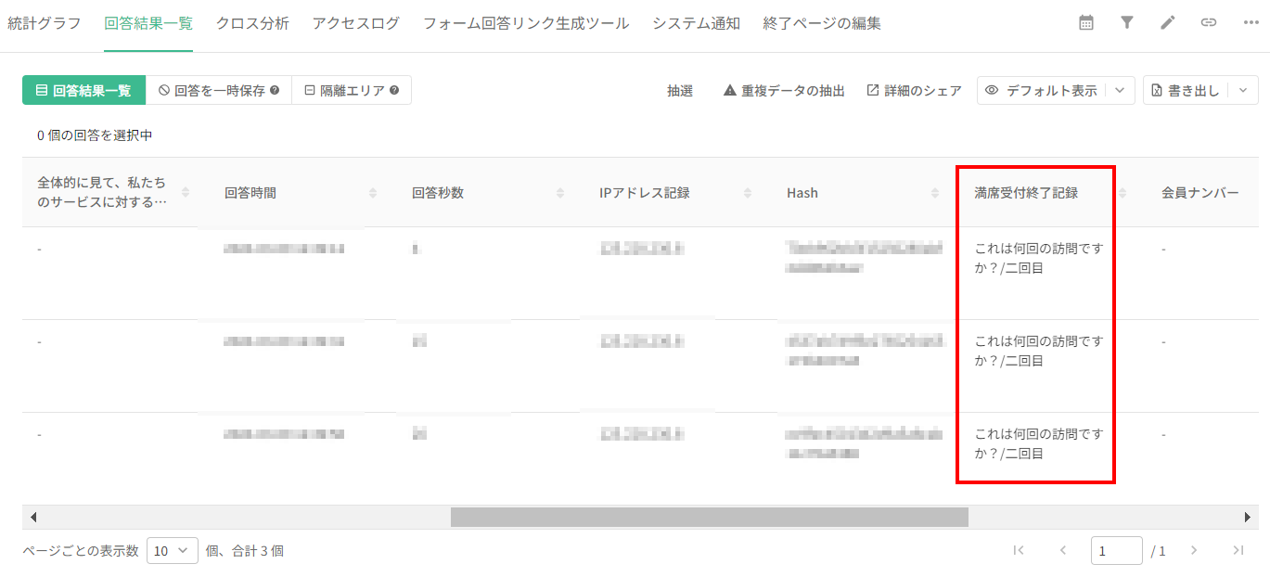Open 回答を一時保存 view
This screenshot has width=1270, height=577.
pyautogui.click(x=218, y=91)
